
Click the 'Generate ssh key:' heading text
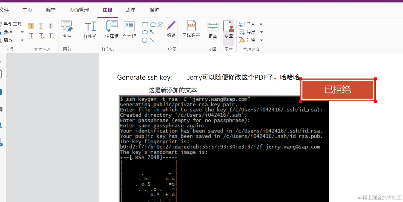[x=144, y=77]
